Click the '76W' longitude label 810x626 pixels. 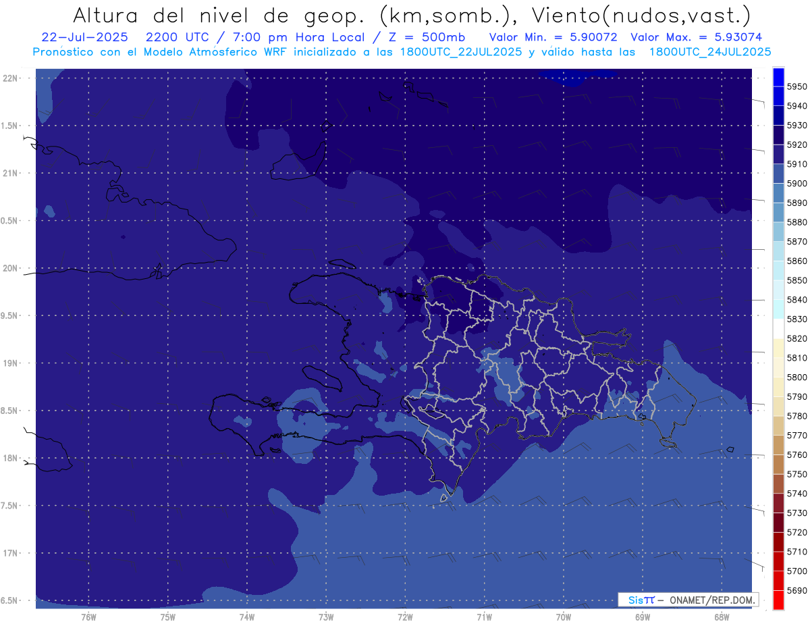tap(88, 617)
